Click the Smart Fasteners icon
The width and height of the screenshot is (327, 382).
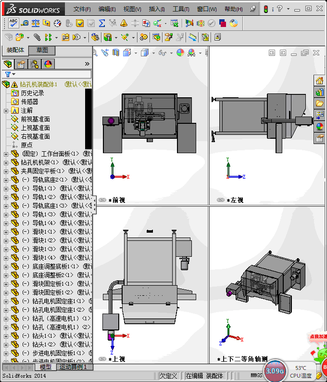[x=65, y=37]
